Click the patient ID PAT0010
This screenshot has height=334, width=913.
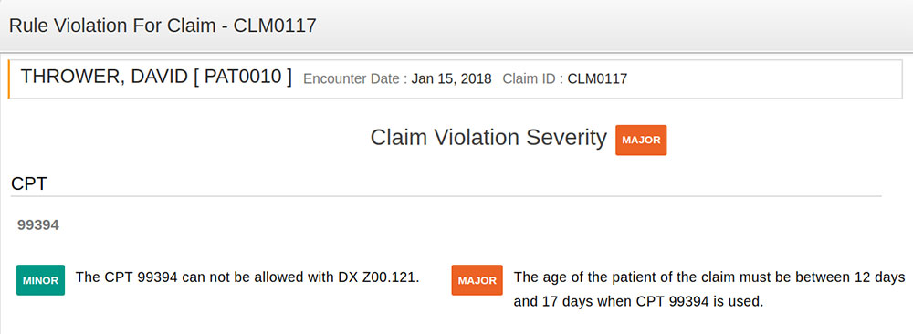pyautogui.click(x=242, y=78)
